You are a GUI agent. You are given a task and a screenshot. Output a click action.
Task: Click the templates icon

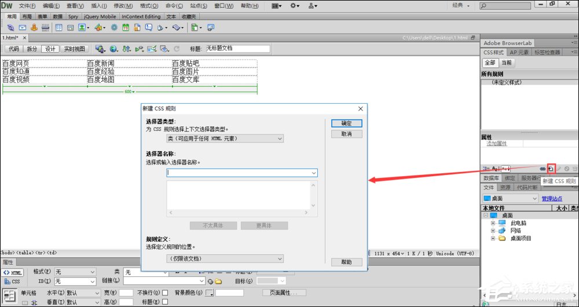point(195,27)
